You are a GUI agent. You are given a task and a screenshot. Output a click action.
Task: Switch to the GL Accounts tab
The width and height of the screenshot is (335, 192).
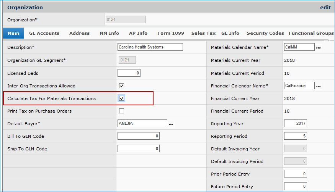[x=44, y=33]
